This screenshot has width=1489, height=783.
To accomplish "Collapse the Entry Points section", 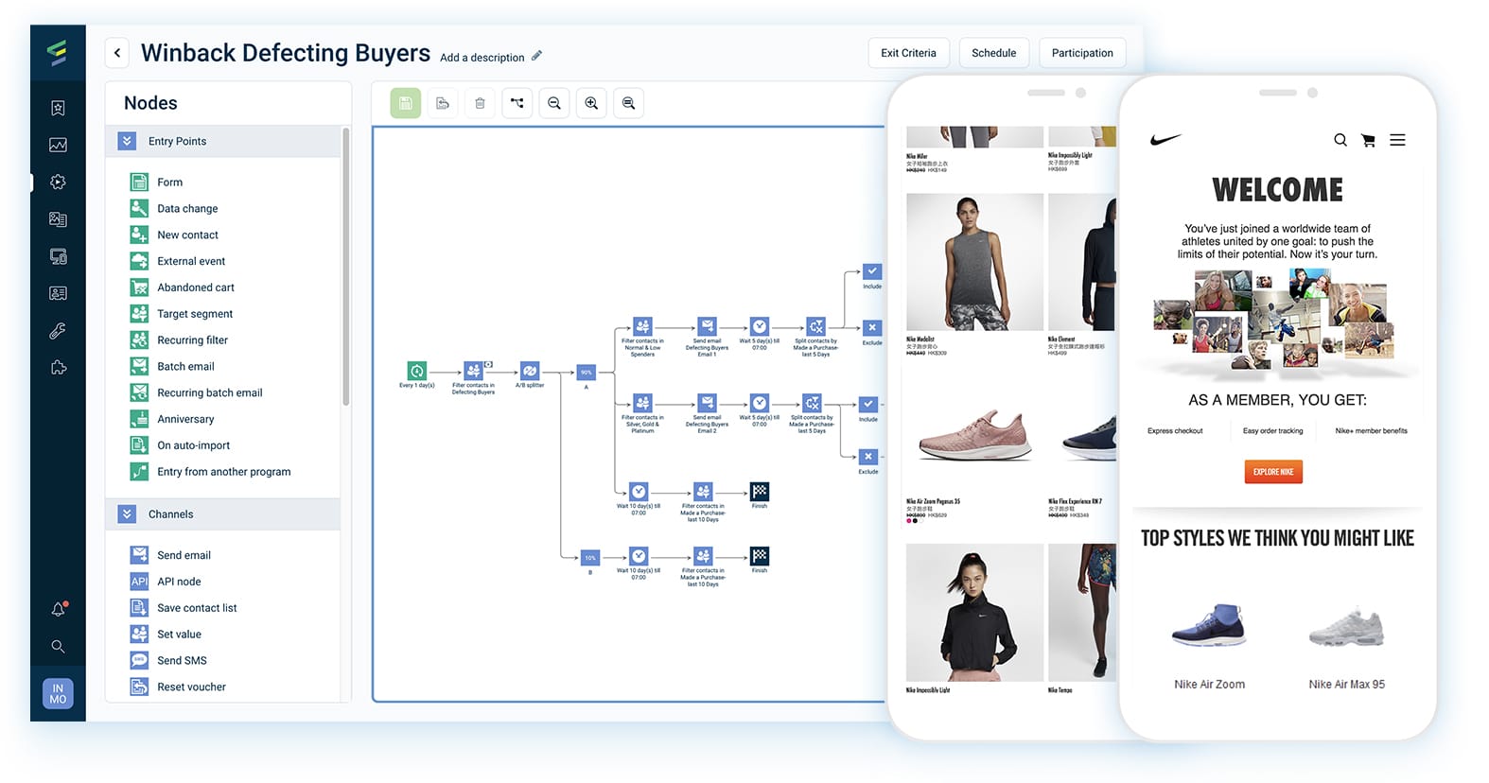I will (x=128, y=141).
